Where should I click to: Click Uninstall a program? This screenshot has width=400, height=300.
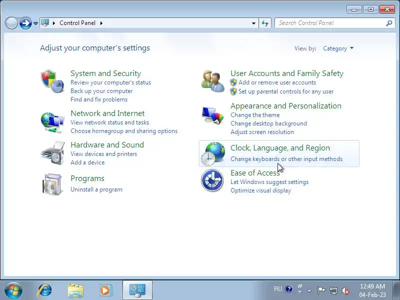(96, 189)
